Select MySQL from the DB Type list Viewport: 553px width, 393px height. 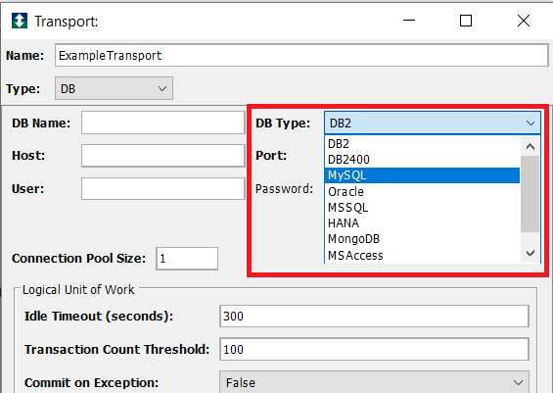(x=422, y=175)
